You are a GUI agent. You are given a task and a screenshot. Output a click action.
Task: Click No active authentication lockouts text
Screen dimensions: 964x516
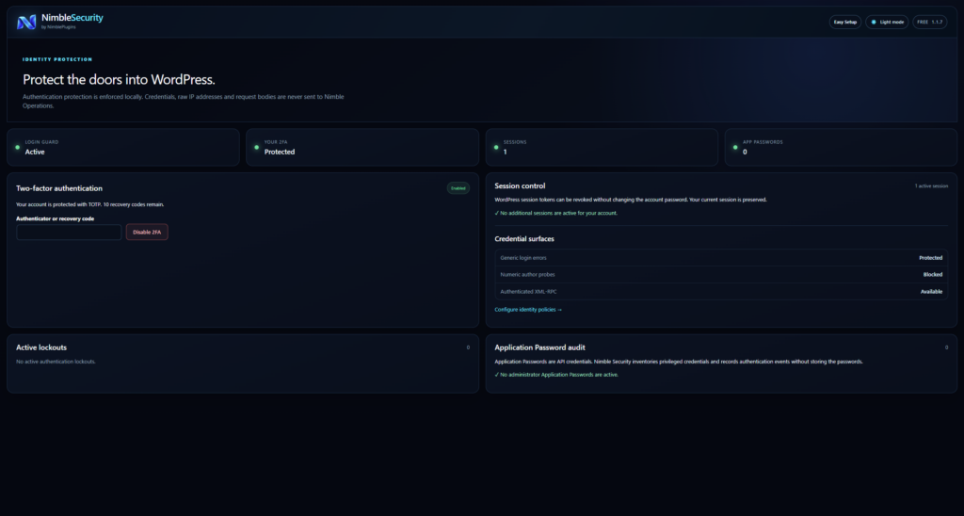tap(56, 362)
